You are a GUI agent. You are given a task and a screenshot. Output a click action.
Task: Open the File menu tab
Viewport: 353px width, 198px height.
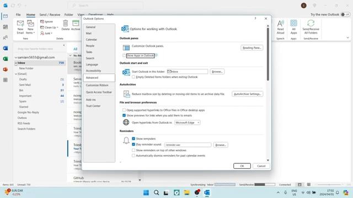pos(18,15)
